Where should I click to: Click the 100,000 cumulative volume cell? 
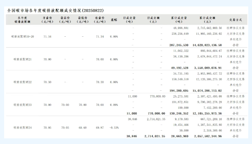[x=183, y=108]
